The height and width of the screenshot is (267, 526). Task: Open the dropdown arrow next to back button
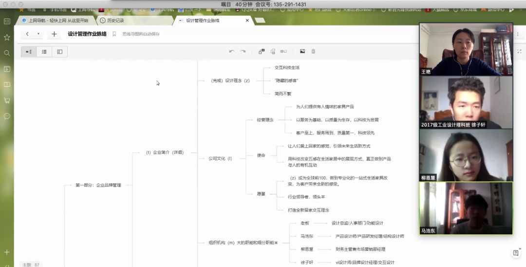(x=38, y=34)
